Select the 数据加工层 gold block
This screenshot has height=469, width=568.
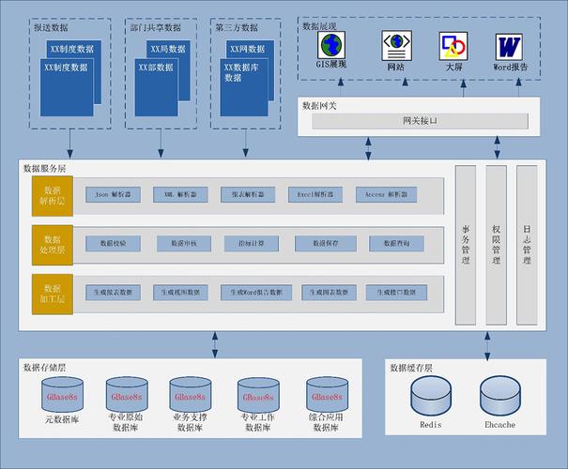click(53, 294)
